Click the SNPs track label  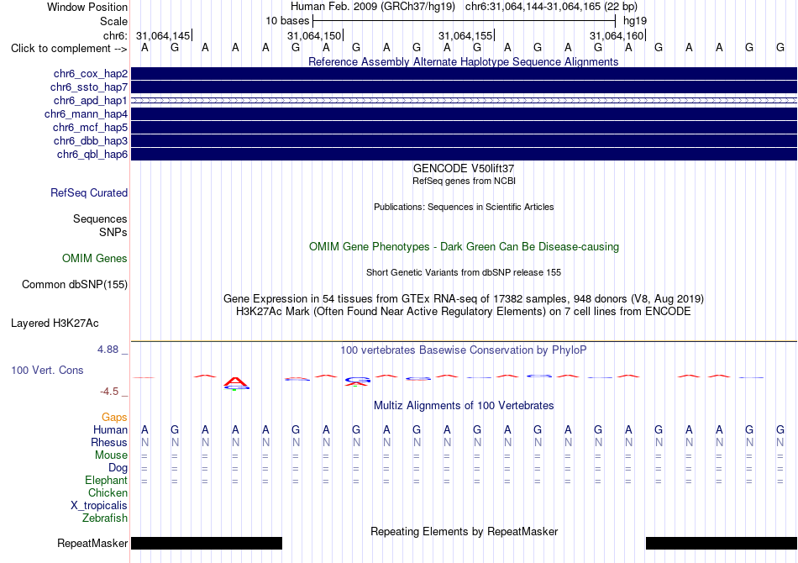coord(113,232)
